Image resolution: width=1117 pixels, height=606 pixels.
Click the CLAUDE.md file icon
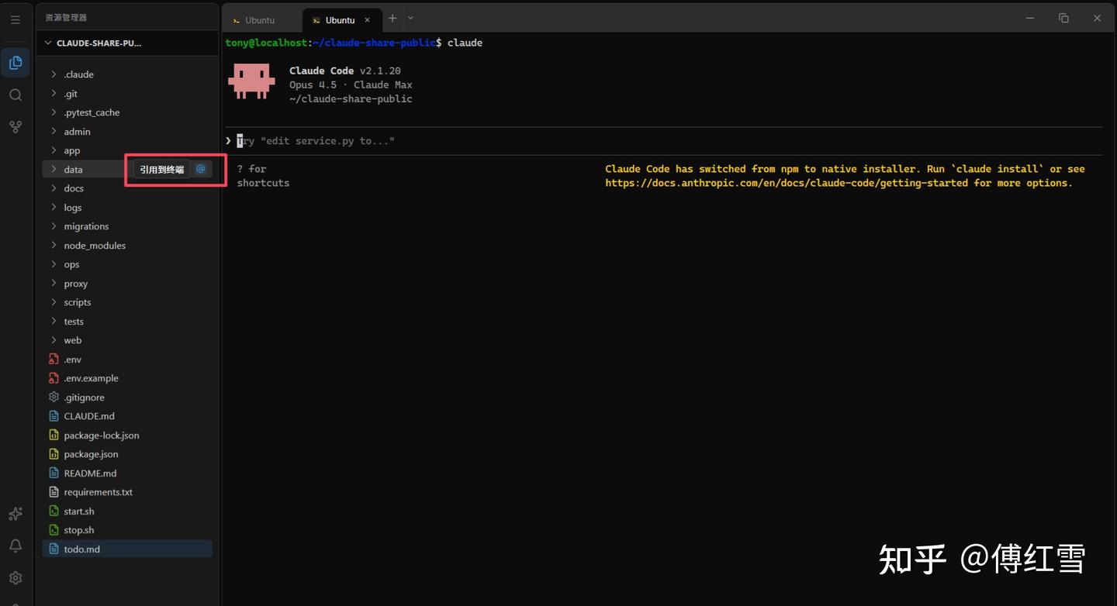click(x=54, y=416)
